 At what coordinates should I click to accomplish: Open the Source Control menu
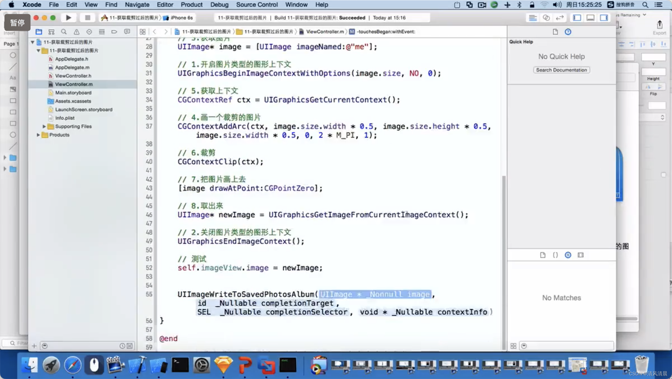257,4
